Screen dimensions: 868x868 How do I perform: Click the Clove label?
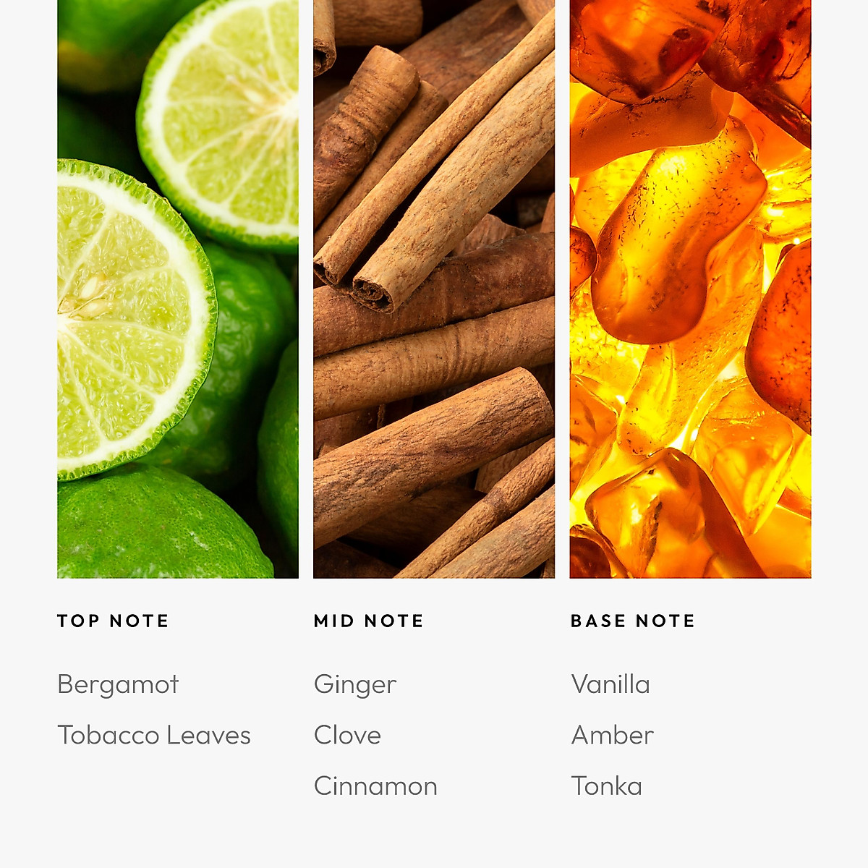pos(347,735)
